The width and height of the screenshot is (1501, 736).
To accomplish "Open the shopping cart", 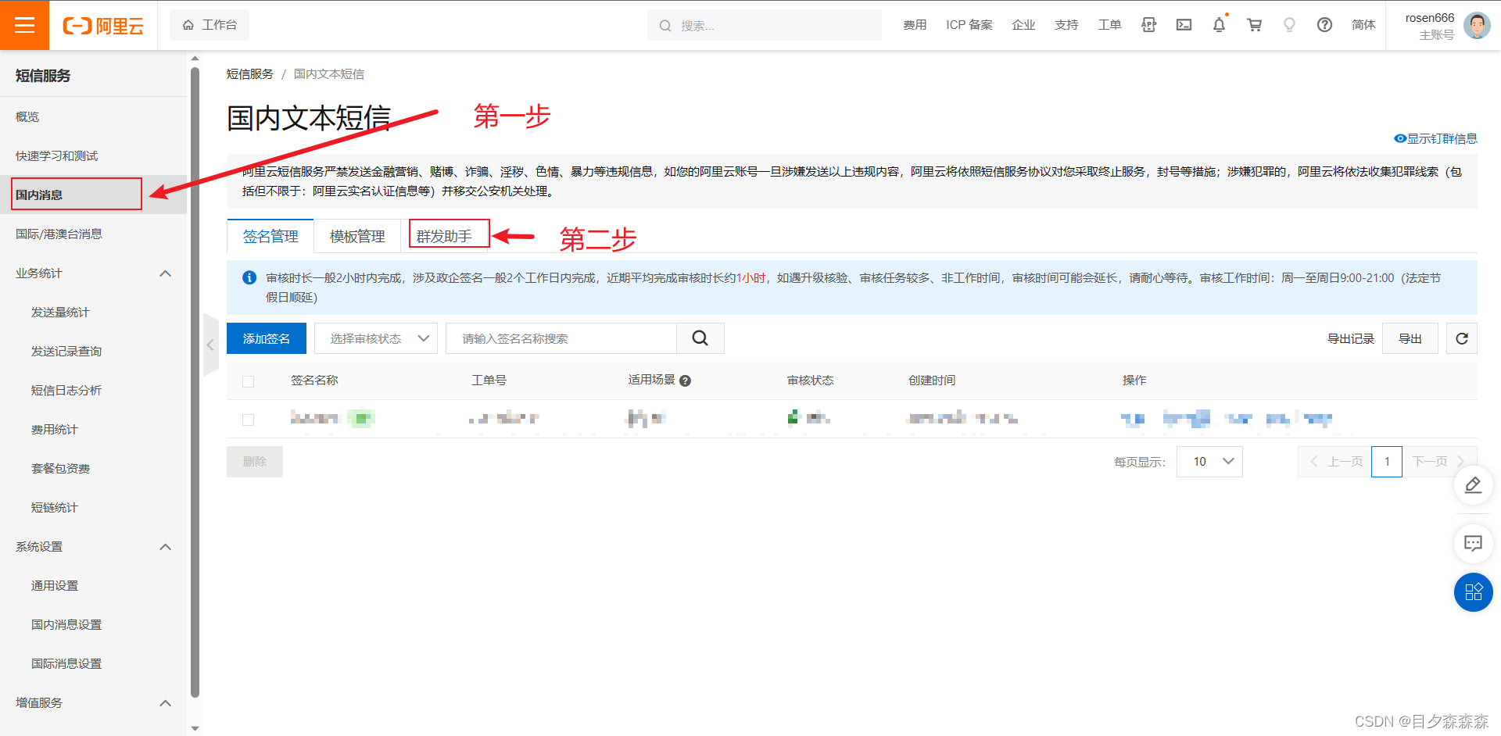I will (1254, 25).
